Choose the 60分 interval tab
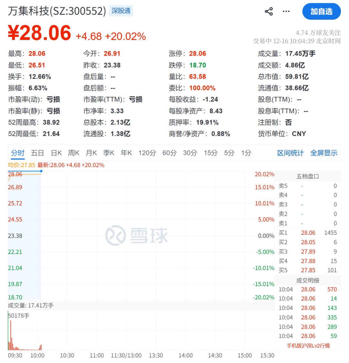Viewport: 349px width, 363px height. pyautogui.click(x=169, y=153)
